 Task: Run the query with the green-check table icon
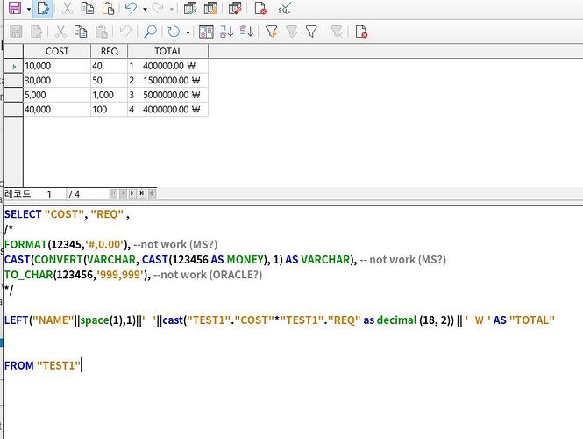[x=190, y=8]
